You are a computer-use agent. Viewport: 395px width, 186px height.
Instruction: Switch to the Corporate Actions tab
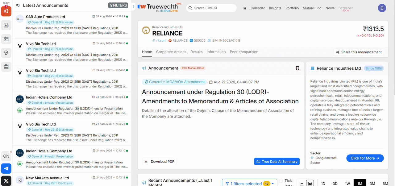(171, 52)
